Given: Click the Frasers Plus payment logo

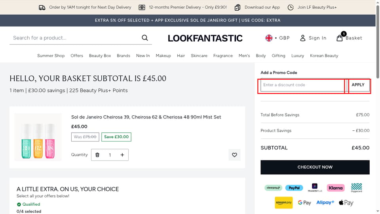Looking at the screenshot, I should pyautogui.click(x=315, y=188).
